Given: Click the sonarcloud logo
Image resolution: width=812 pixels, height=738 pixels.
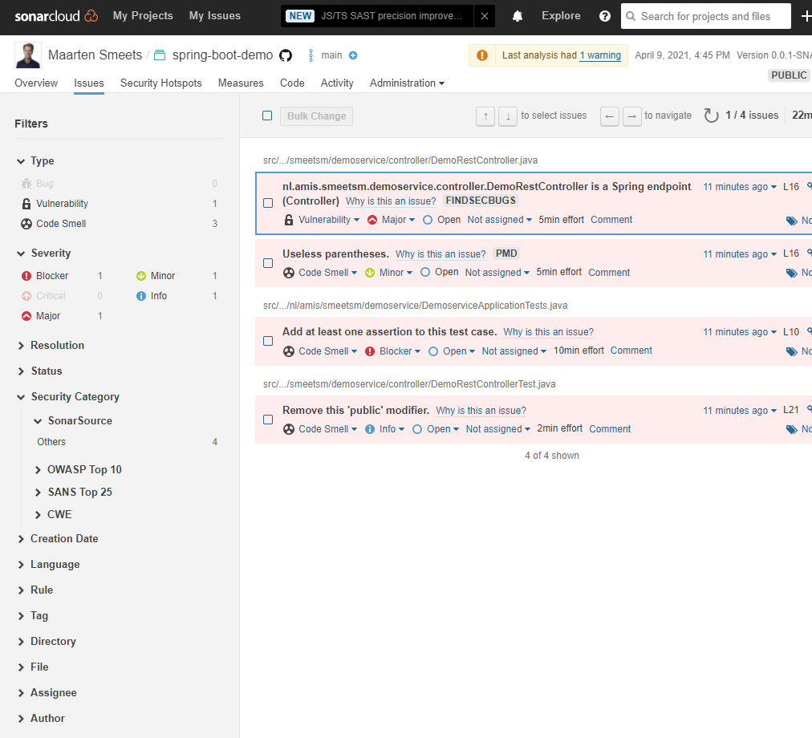Looking at the screenshot, I should tap(56, 16).
